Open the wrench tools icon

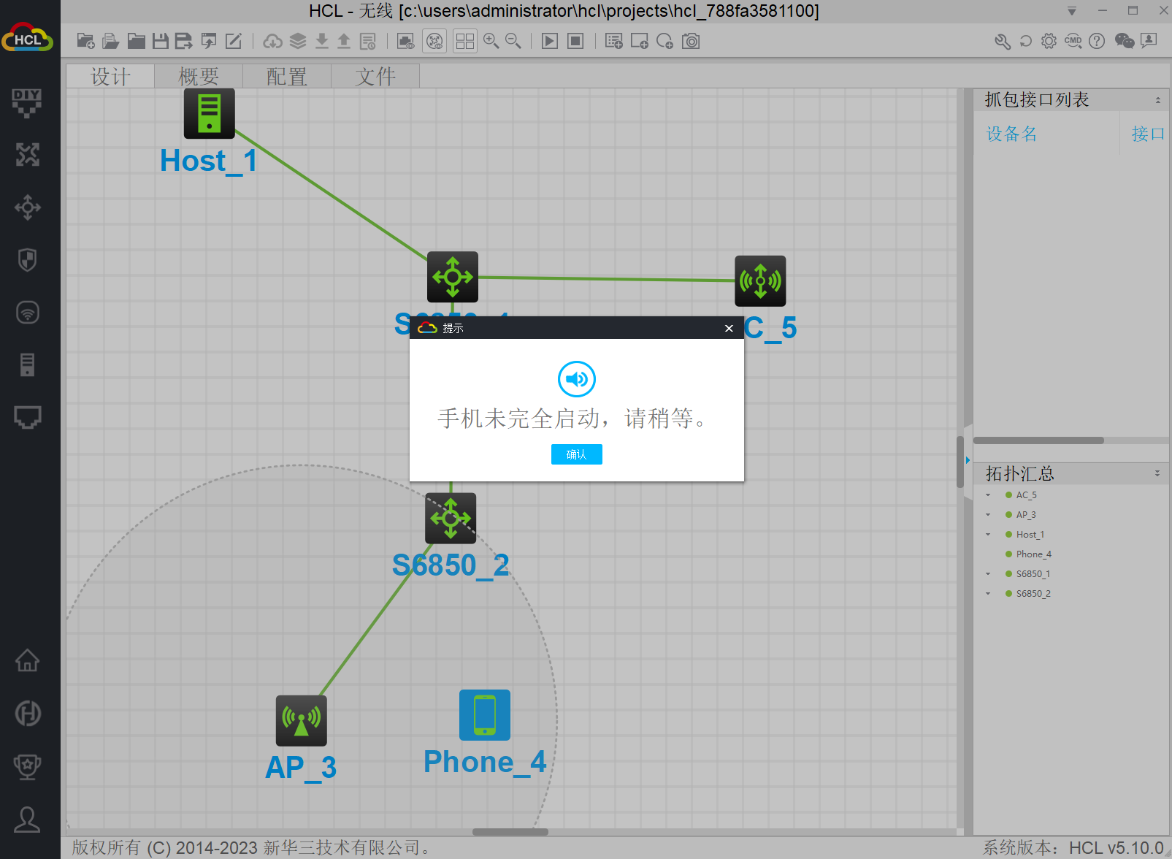pyautogui.click(x=1003, y=41)
